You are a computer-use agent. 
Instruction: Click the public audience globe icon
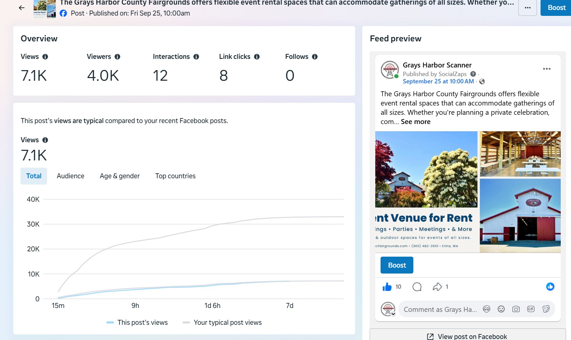(x=482, y=81)
